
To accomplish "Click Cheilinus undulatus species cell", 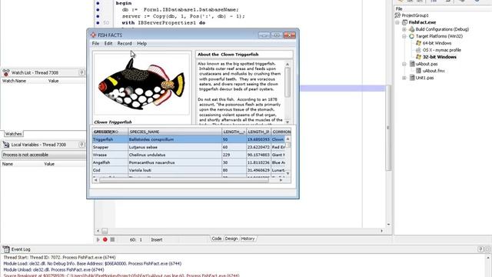I will coord(175,155).
